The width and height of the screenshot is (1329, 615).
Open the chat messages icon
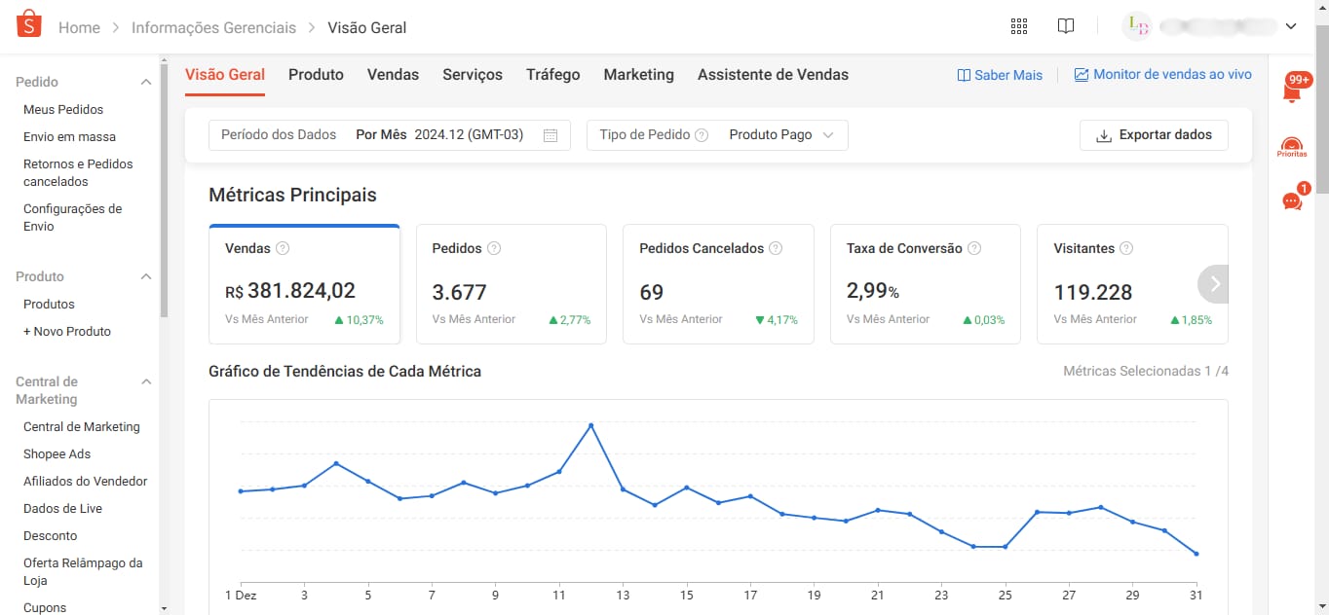[1292, 201]
